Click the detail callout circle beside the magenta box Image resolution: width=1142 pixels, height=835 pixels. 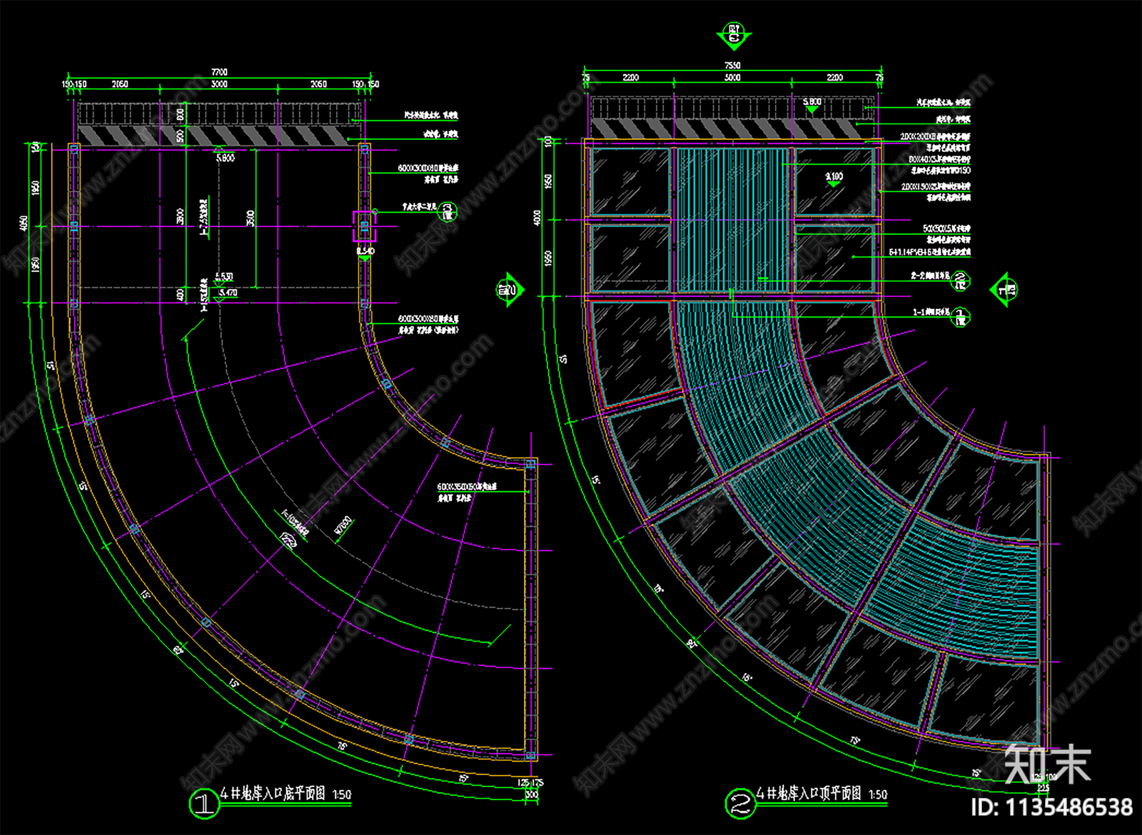click(x=448, y=211)
